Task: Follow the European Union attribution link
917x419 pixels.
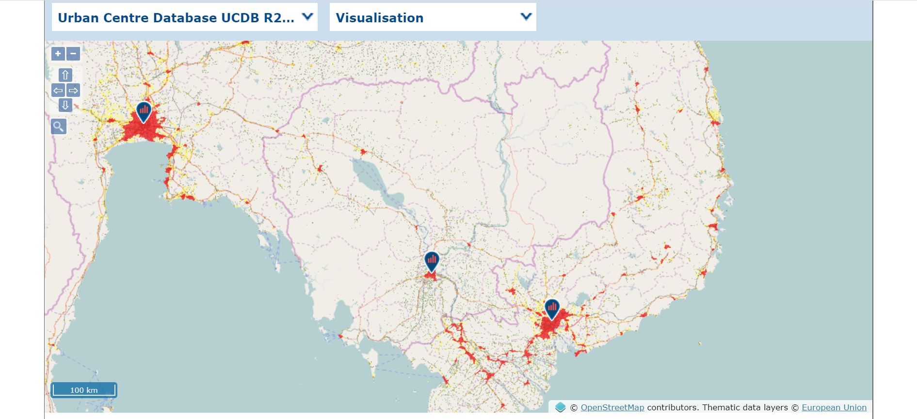Action: click(x=834, y=407)
